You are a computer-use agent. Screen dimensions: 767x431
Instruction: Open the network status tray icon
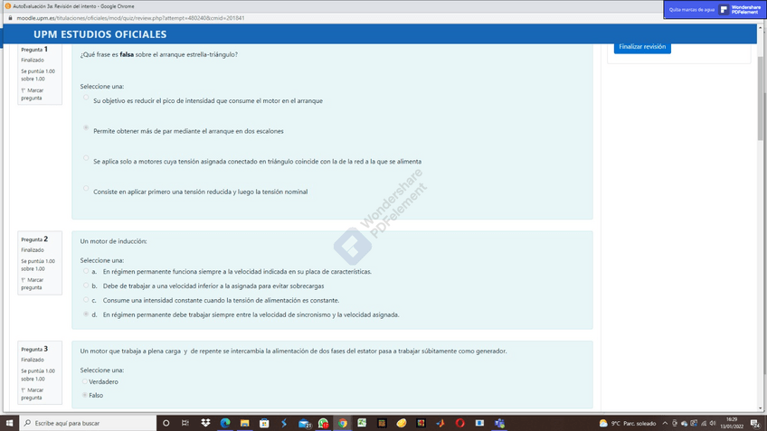704,423
